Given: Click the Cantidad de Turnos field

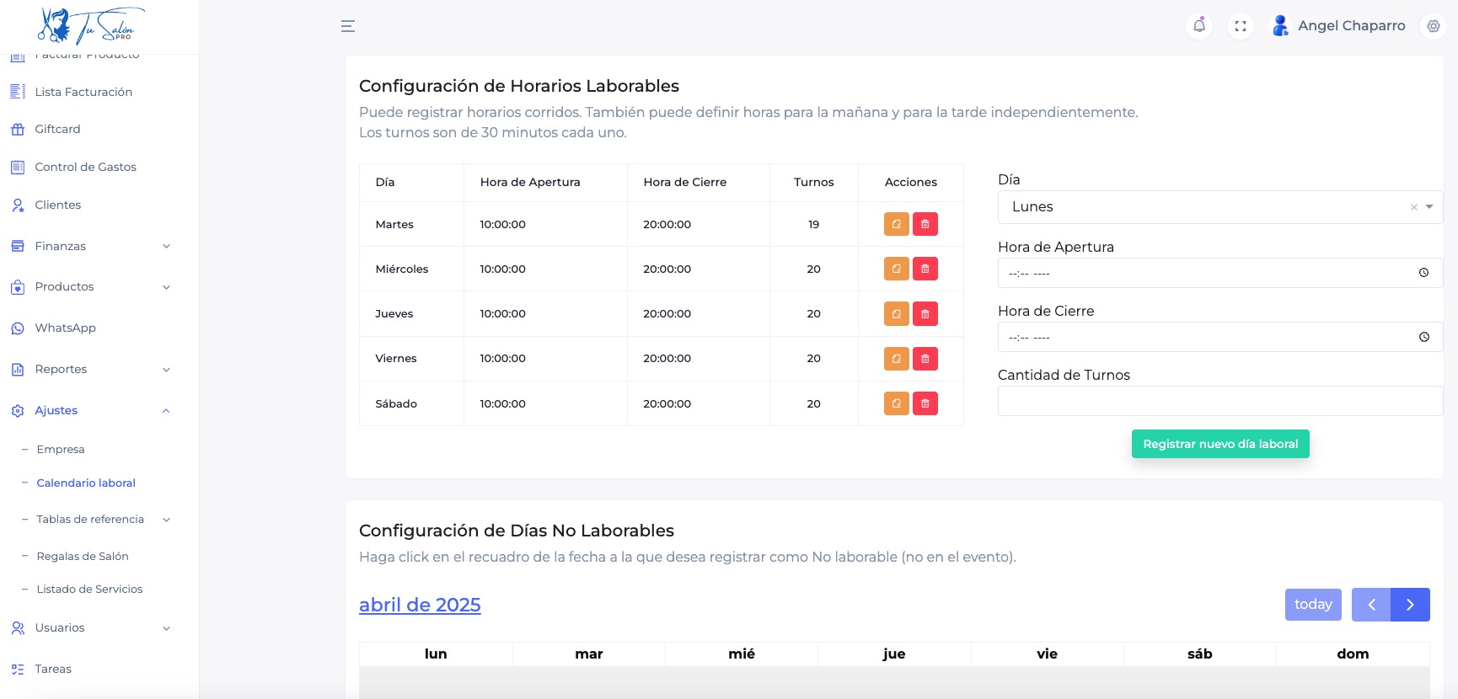Looking at the screenshot, I should (x=1219, y=401).
